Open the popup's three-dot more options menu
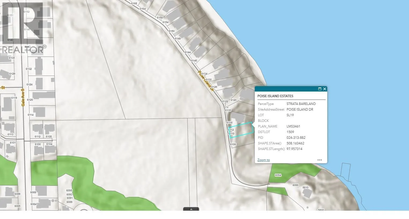The height and width of the screenshot is (219, 409). (x=319, y=160)
